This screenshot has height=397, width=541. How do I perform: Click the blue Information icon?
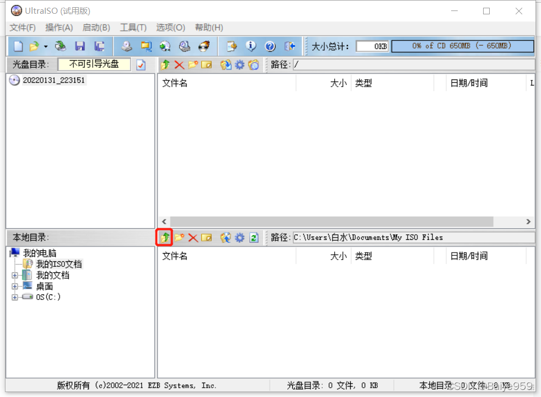[251, 46]
